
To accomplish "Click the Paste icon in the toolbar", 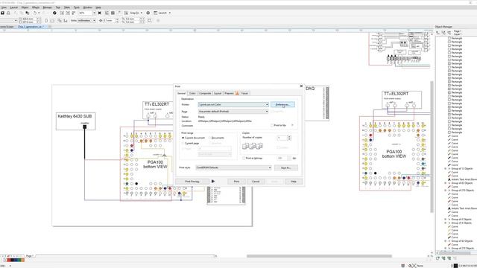I will point(28,13).
